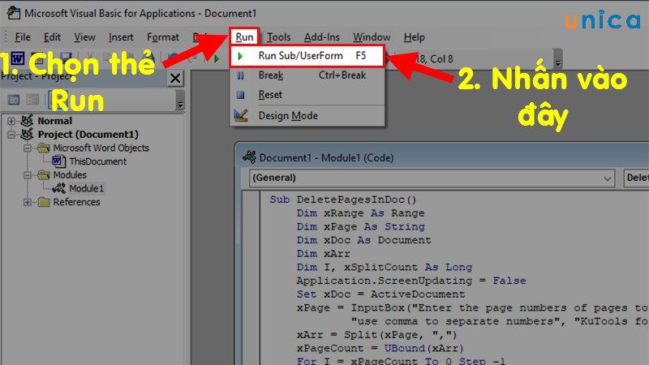Click the green Run macro toolbar arrow
649x365 pixels.
tap(216, 58)
